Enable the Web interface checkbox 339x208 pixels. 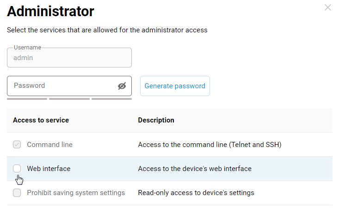(17, 169)
